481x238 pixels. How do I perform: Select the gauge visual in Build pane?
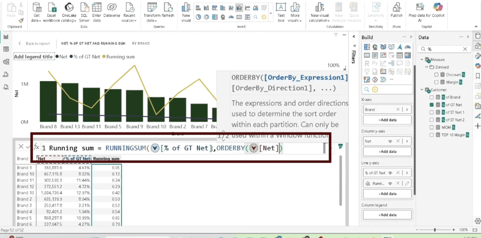[408, 47]
